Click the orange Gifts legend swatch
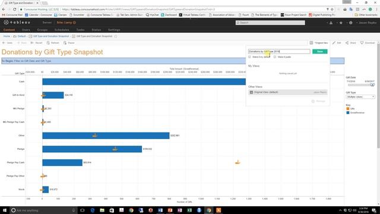This screenshot has height=214, width=380. click(x=348, y=109)
